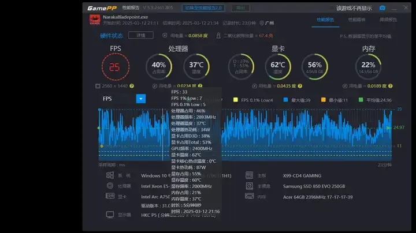Click the 56% video memory gauge
Screen dimensions: 416x233
(315, 67)
